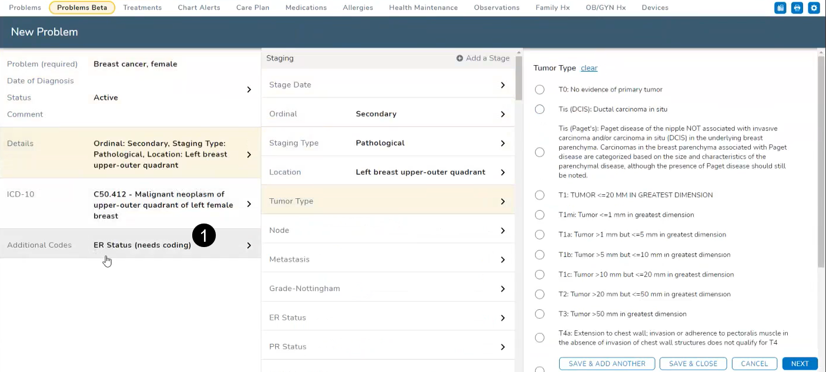Open the Allergies tab

pyautogui.click(x=357, y=8)
